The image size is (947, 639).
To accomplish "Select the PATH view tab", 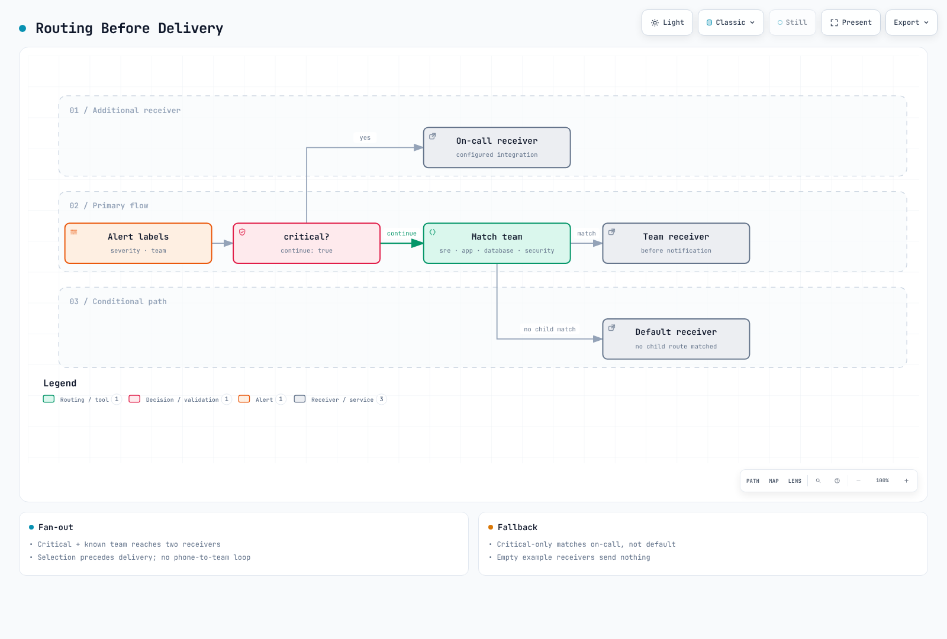I will [753, 481].
